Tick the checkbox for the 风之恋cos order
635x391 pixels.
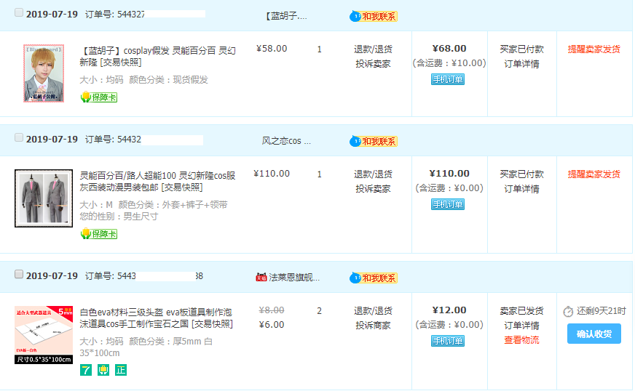click(19, 138)
